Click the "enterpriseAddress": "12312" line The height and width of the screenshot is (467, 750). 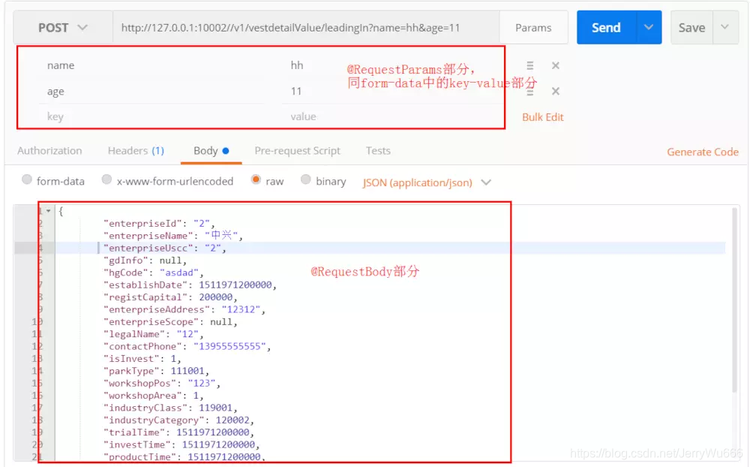tap(184, 310)
